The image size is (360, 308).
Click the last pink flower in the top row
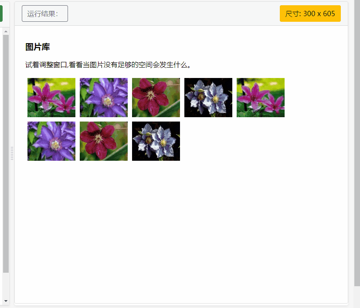(x=260, y=97)
